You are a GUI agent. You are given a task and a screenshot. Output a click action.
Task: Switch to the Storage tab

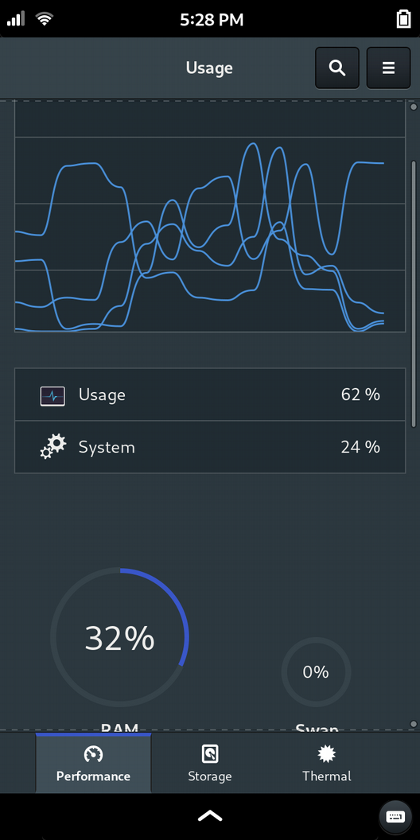point(210,763)
